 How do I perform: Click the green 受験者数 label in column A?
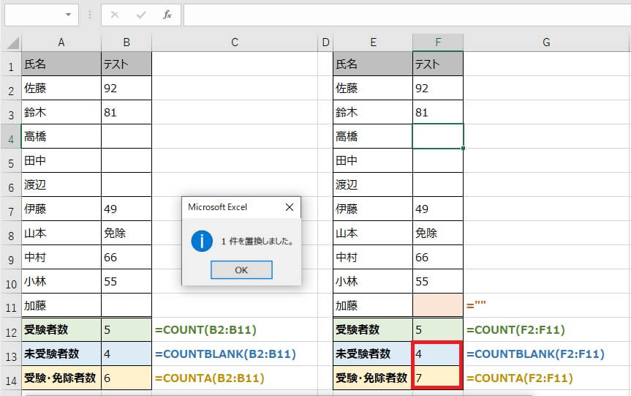click(61, 329)
